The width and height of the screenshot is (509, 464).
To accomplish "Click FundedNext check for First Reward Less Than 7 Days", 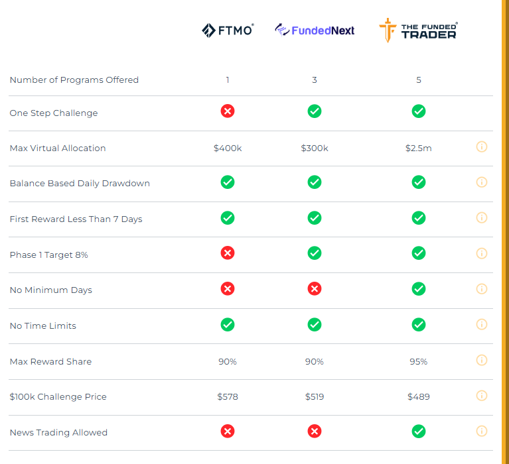I will tap(315, 218).
